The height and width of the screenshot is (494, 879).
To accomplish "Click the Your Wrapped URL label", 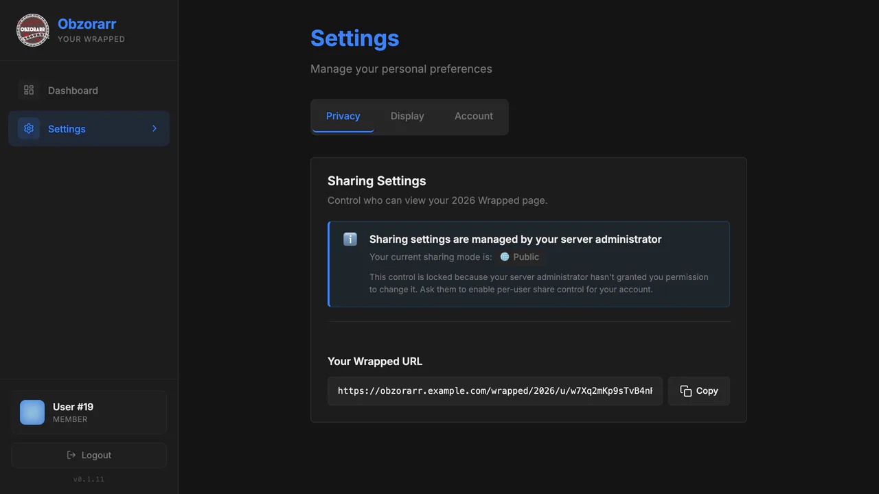I will click(375, 362).
